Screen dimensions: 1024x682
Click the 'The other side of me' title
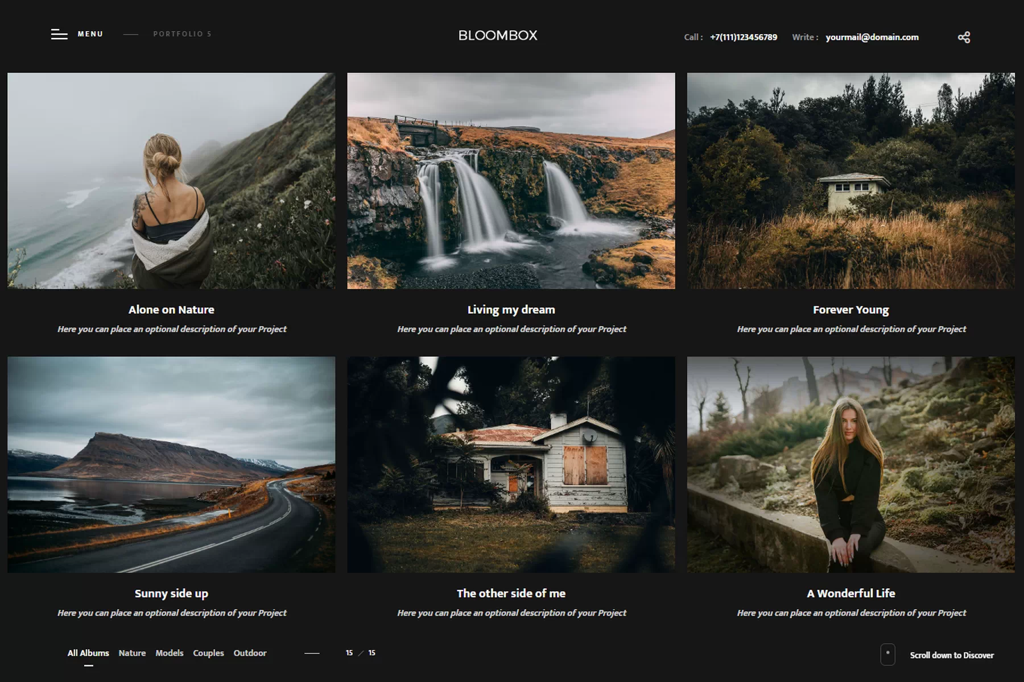click(511, 593)
